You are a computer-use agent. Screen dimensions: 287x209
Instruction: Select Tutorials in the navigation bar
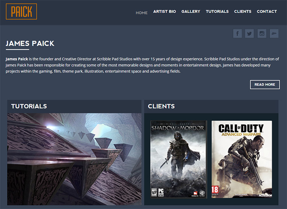(217, 11)
